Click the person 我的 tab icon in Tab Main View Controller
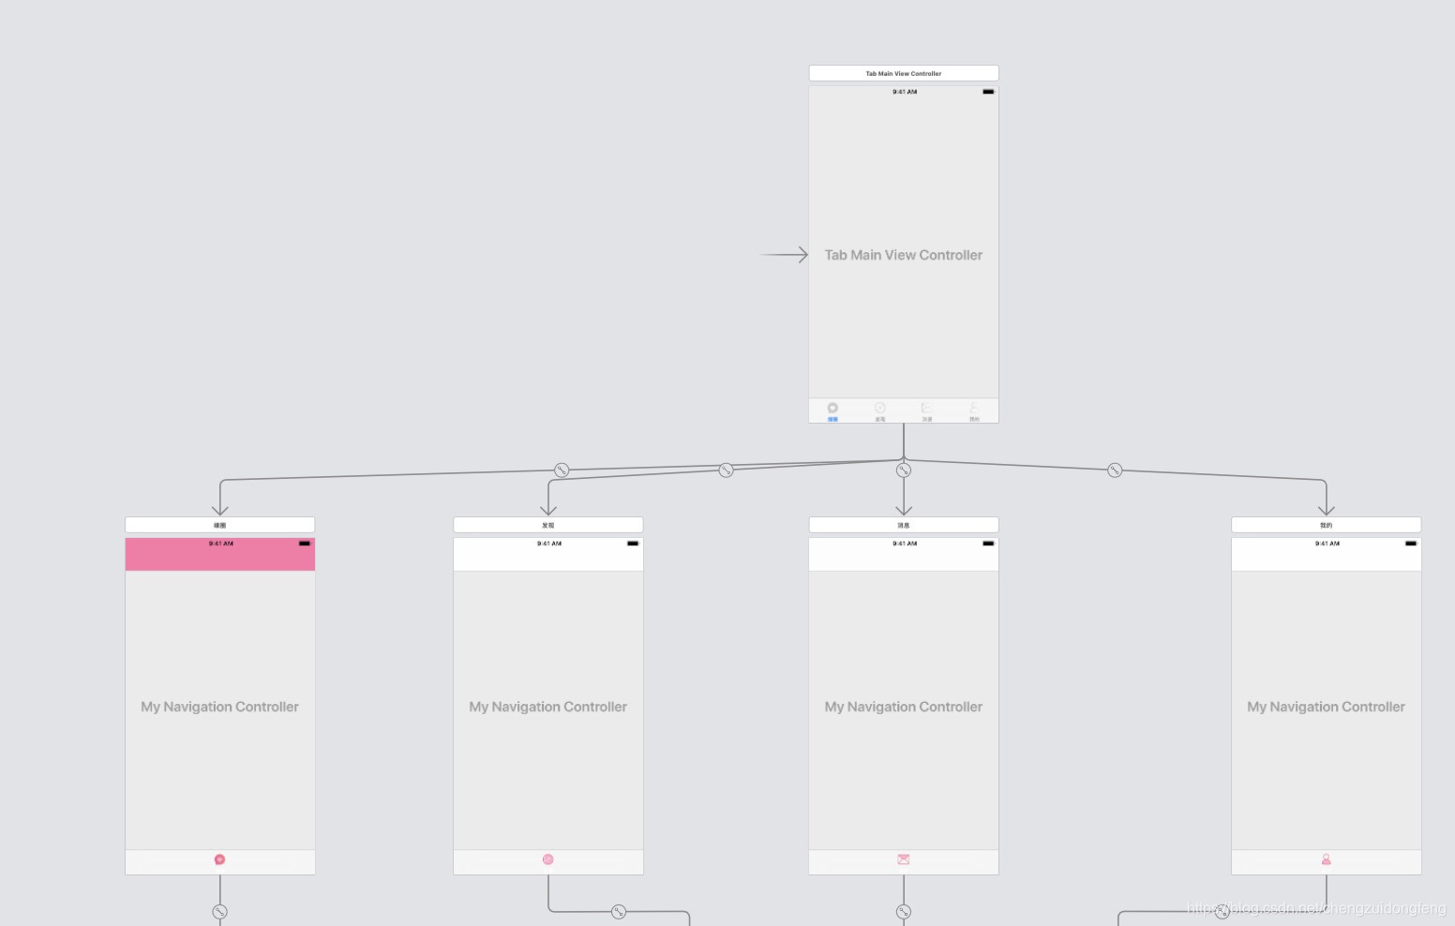Screen dimensions: 1455x926 [x=974, y=409]
